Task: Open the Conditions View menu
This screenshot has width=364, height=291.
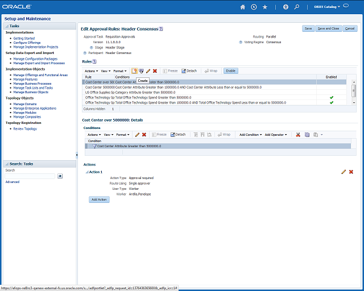Action: [109, 135]
